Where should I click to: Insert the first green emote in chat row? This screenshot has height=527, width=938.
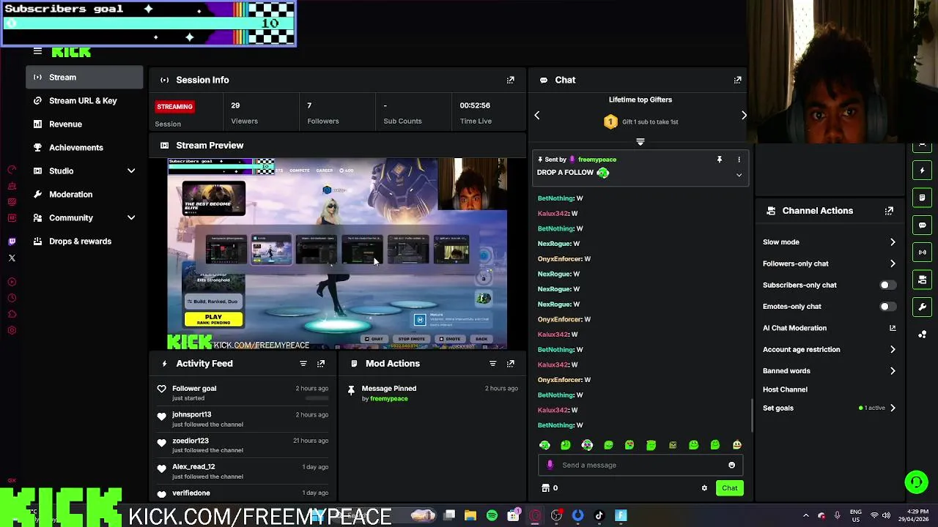tap(544, 445)
